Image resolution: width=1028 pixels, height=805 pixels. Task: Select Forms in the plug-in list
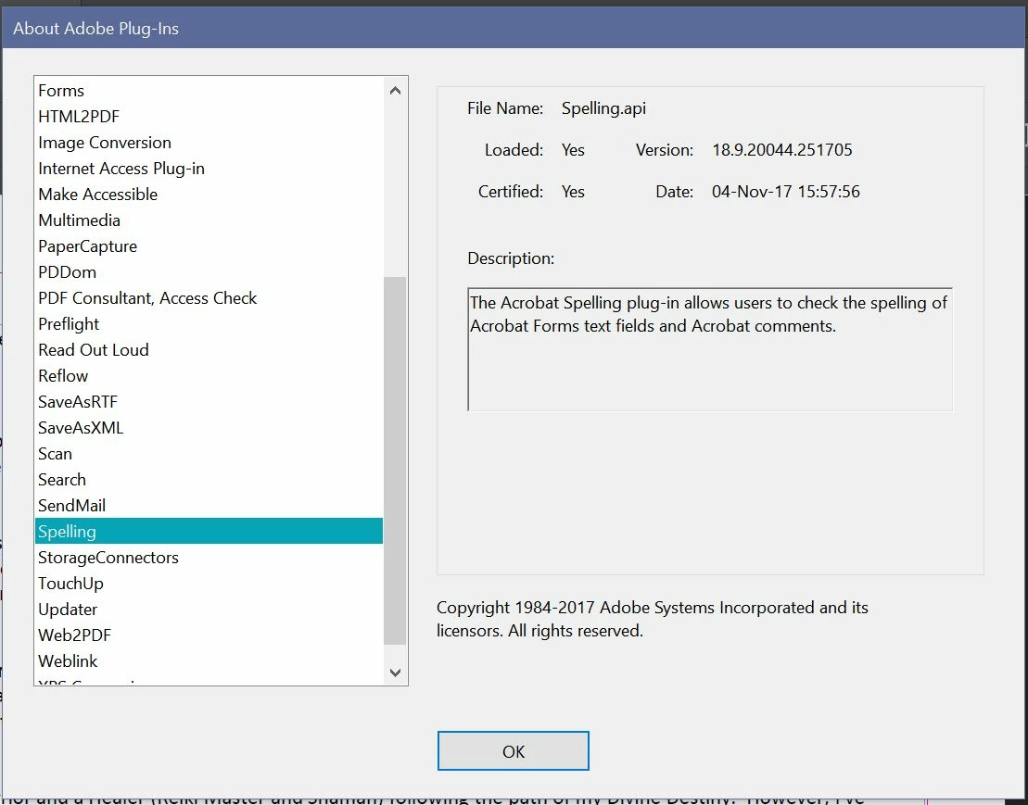pos(209,91)
